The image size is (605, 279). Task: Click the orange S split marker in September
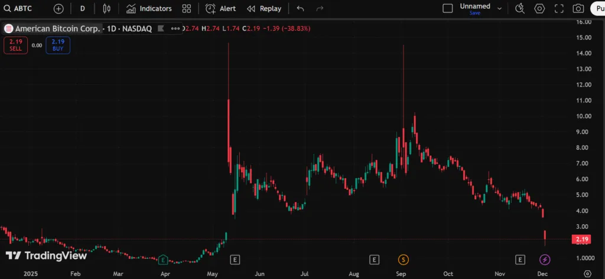[x=404, y=260]
